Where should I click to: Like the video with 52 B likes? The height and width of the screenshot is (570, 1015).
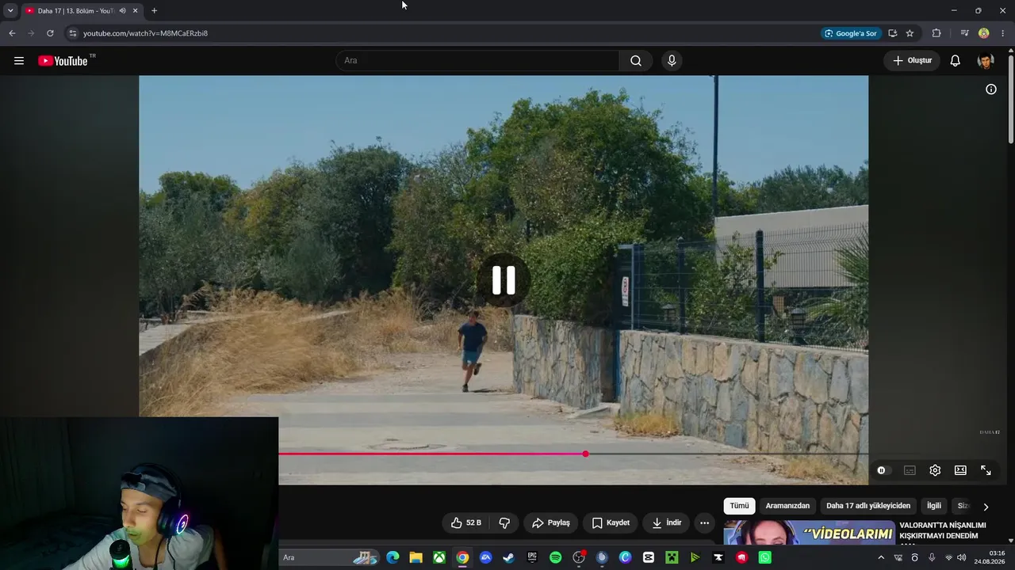pyautogui.click(x=466, y=522)
